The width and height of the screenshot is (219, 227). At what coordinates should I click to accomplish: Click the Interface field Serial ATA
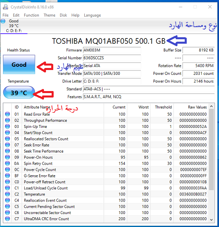(x=112, y=66)
